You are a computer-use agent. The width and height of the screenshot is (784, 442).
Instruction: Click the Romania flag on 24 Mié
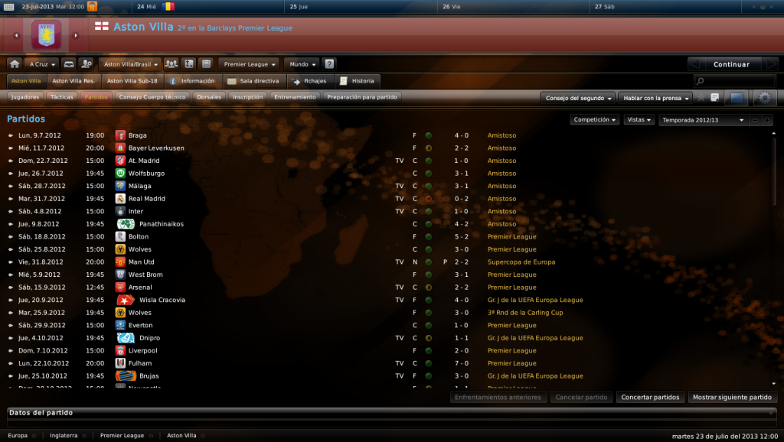(x=168, y=6)
